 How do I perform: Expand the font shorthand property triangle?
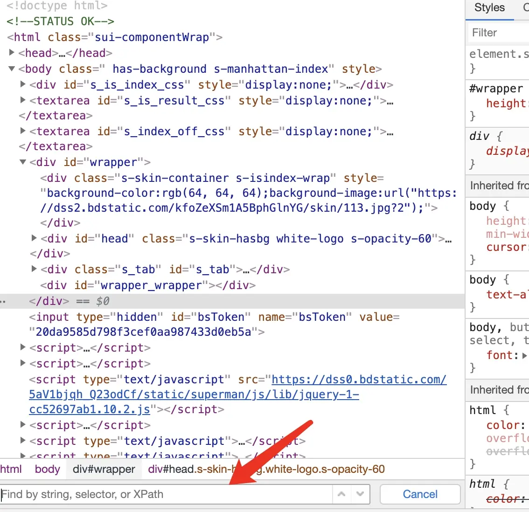524,355
